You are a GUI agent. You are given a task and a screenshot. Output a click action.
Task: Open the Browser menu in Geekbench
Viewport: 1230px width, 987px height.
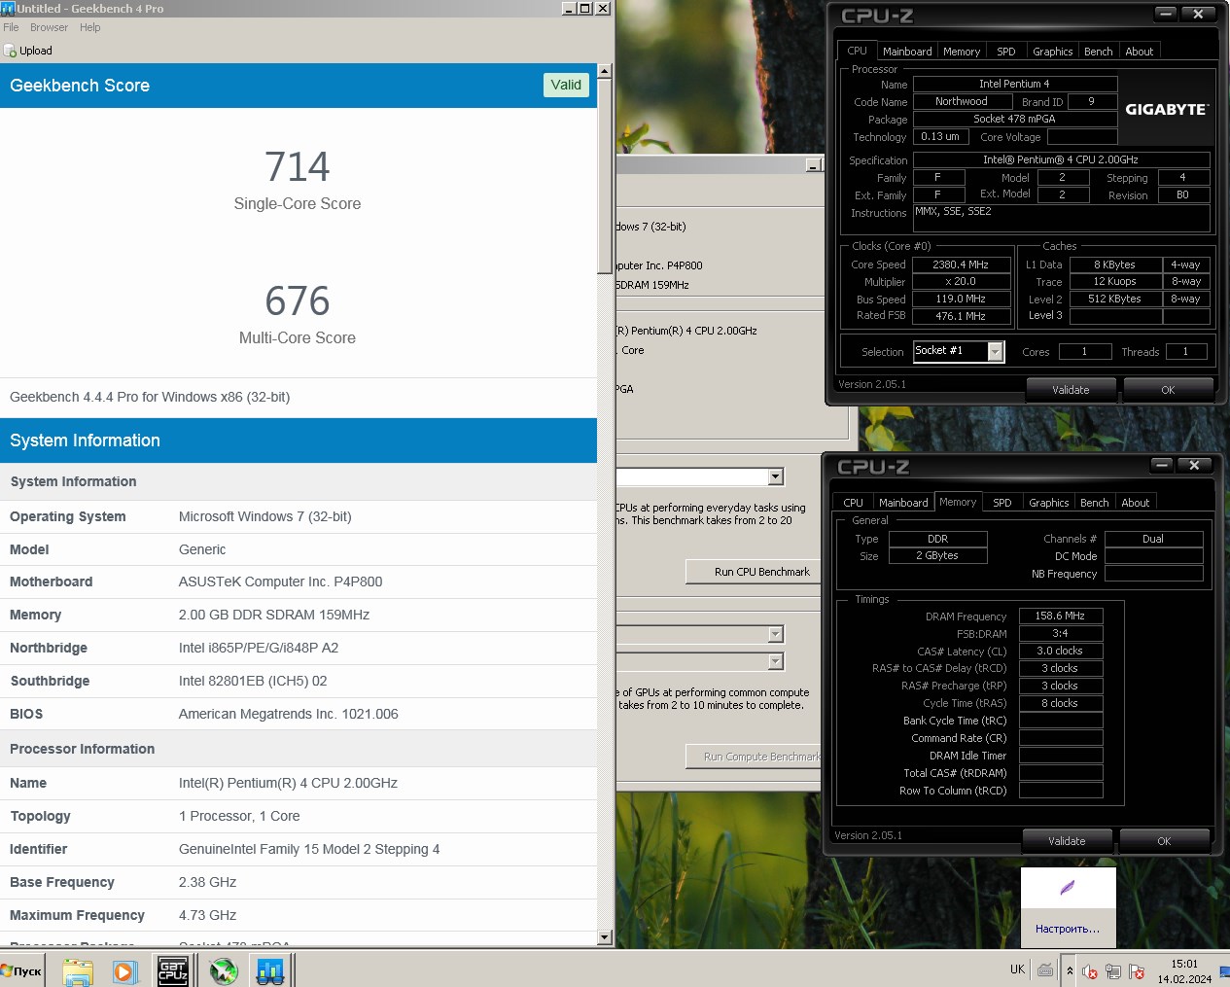click(49, 27)
